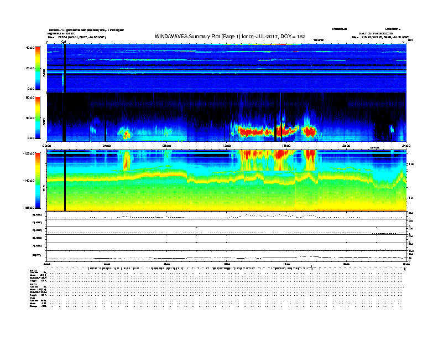438x339 pixels.
Task: Click the red burst near 17:30 in RAD1
Action: click(x=309, y=131)
